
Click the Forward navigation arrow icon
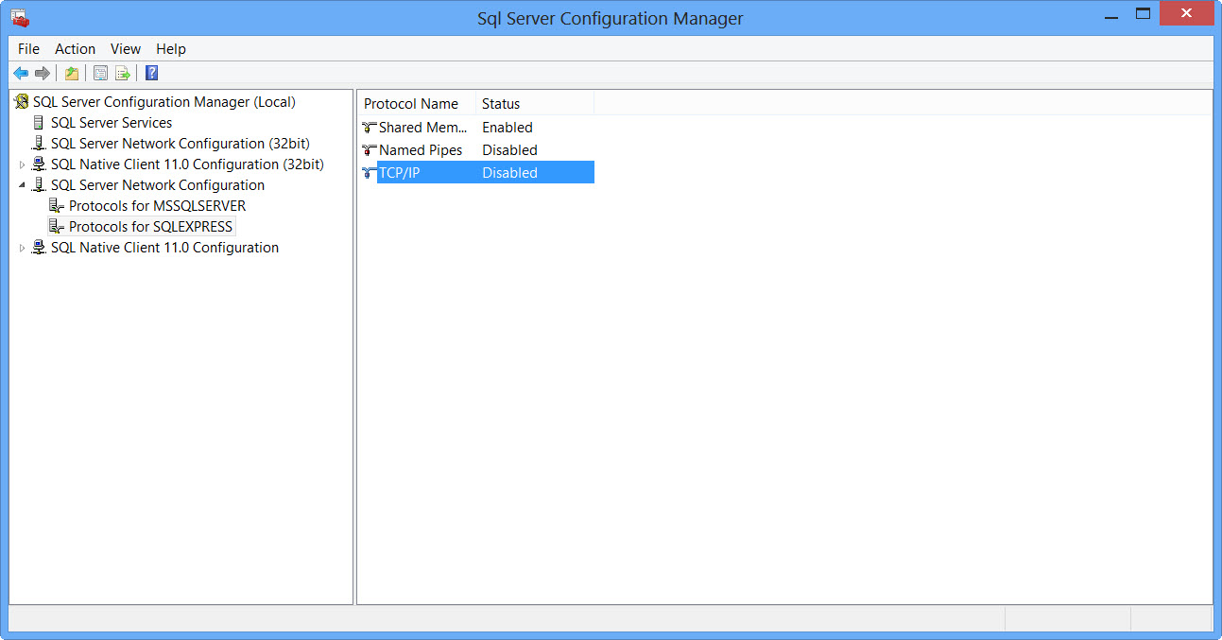(x=43, y=73)
